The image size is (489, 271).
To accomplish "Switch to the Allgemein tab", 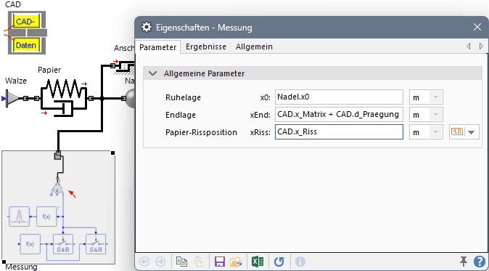I will point(254,46).
